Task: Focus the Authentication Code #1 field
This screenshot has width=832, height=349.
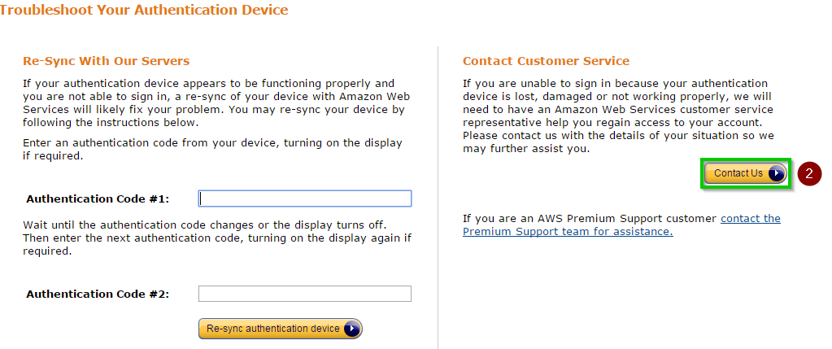Action: [x=305, y=198]
